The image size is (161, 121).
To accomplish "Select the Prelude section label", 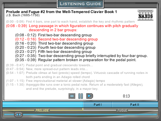I will pos(42,110).
